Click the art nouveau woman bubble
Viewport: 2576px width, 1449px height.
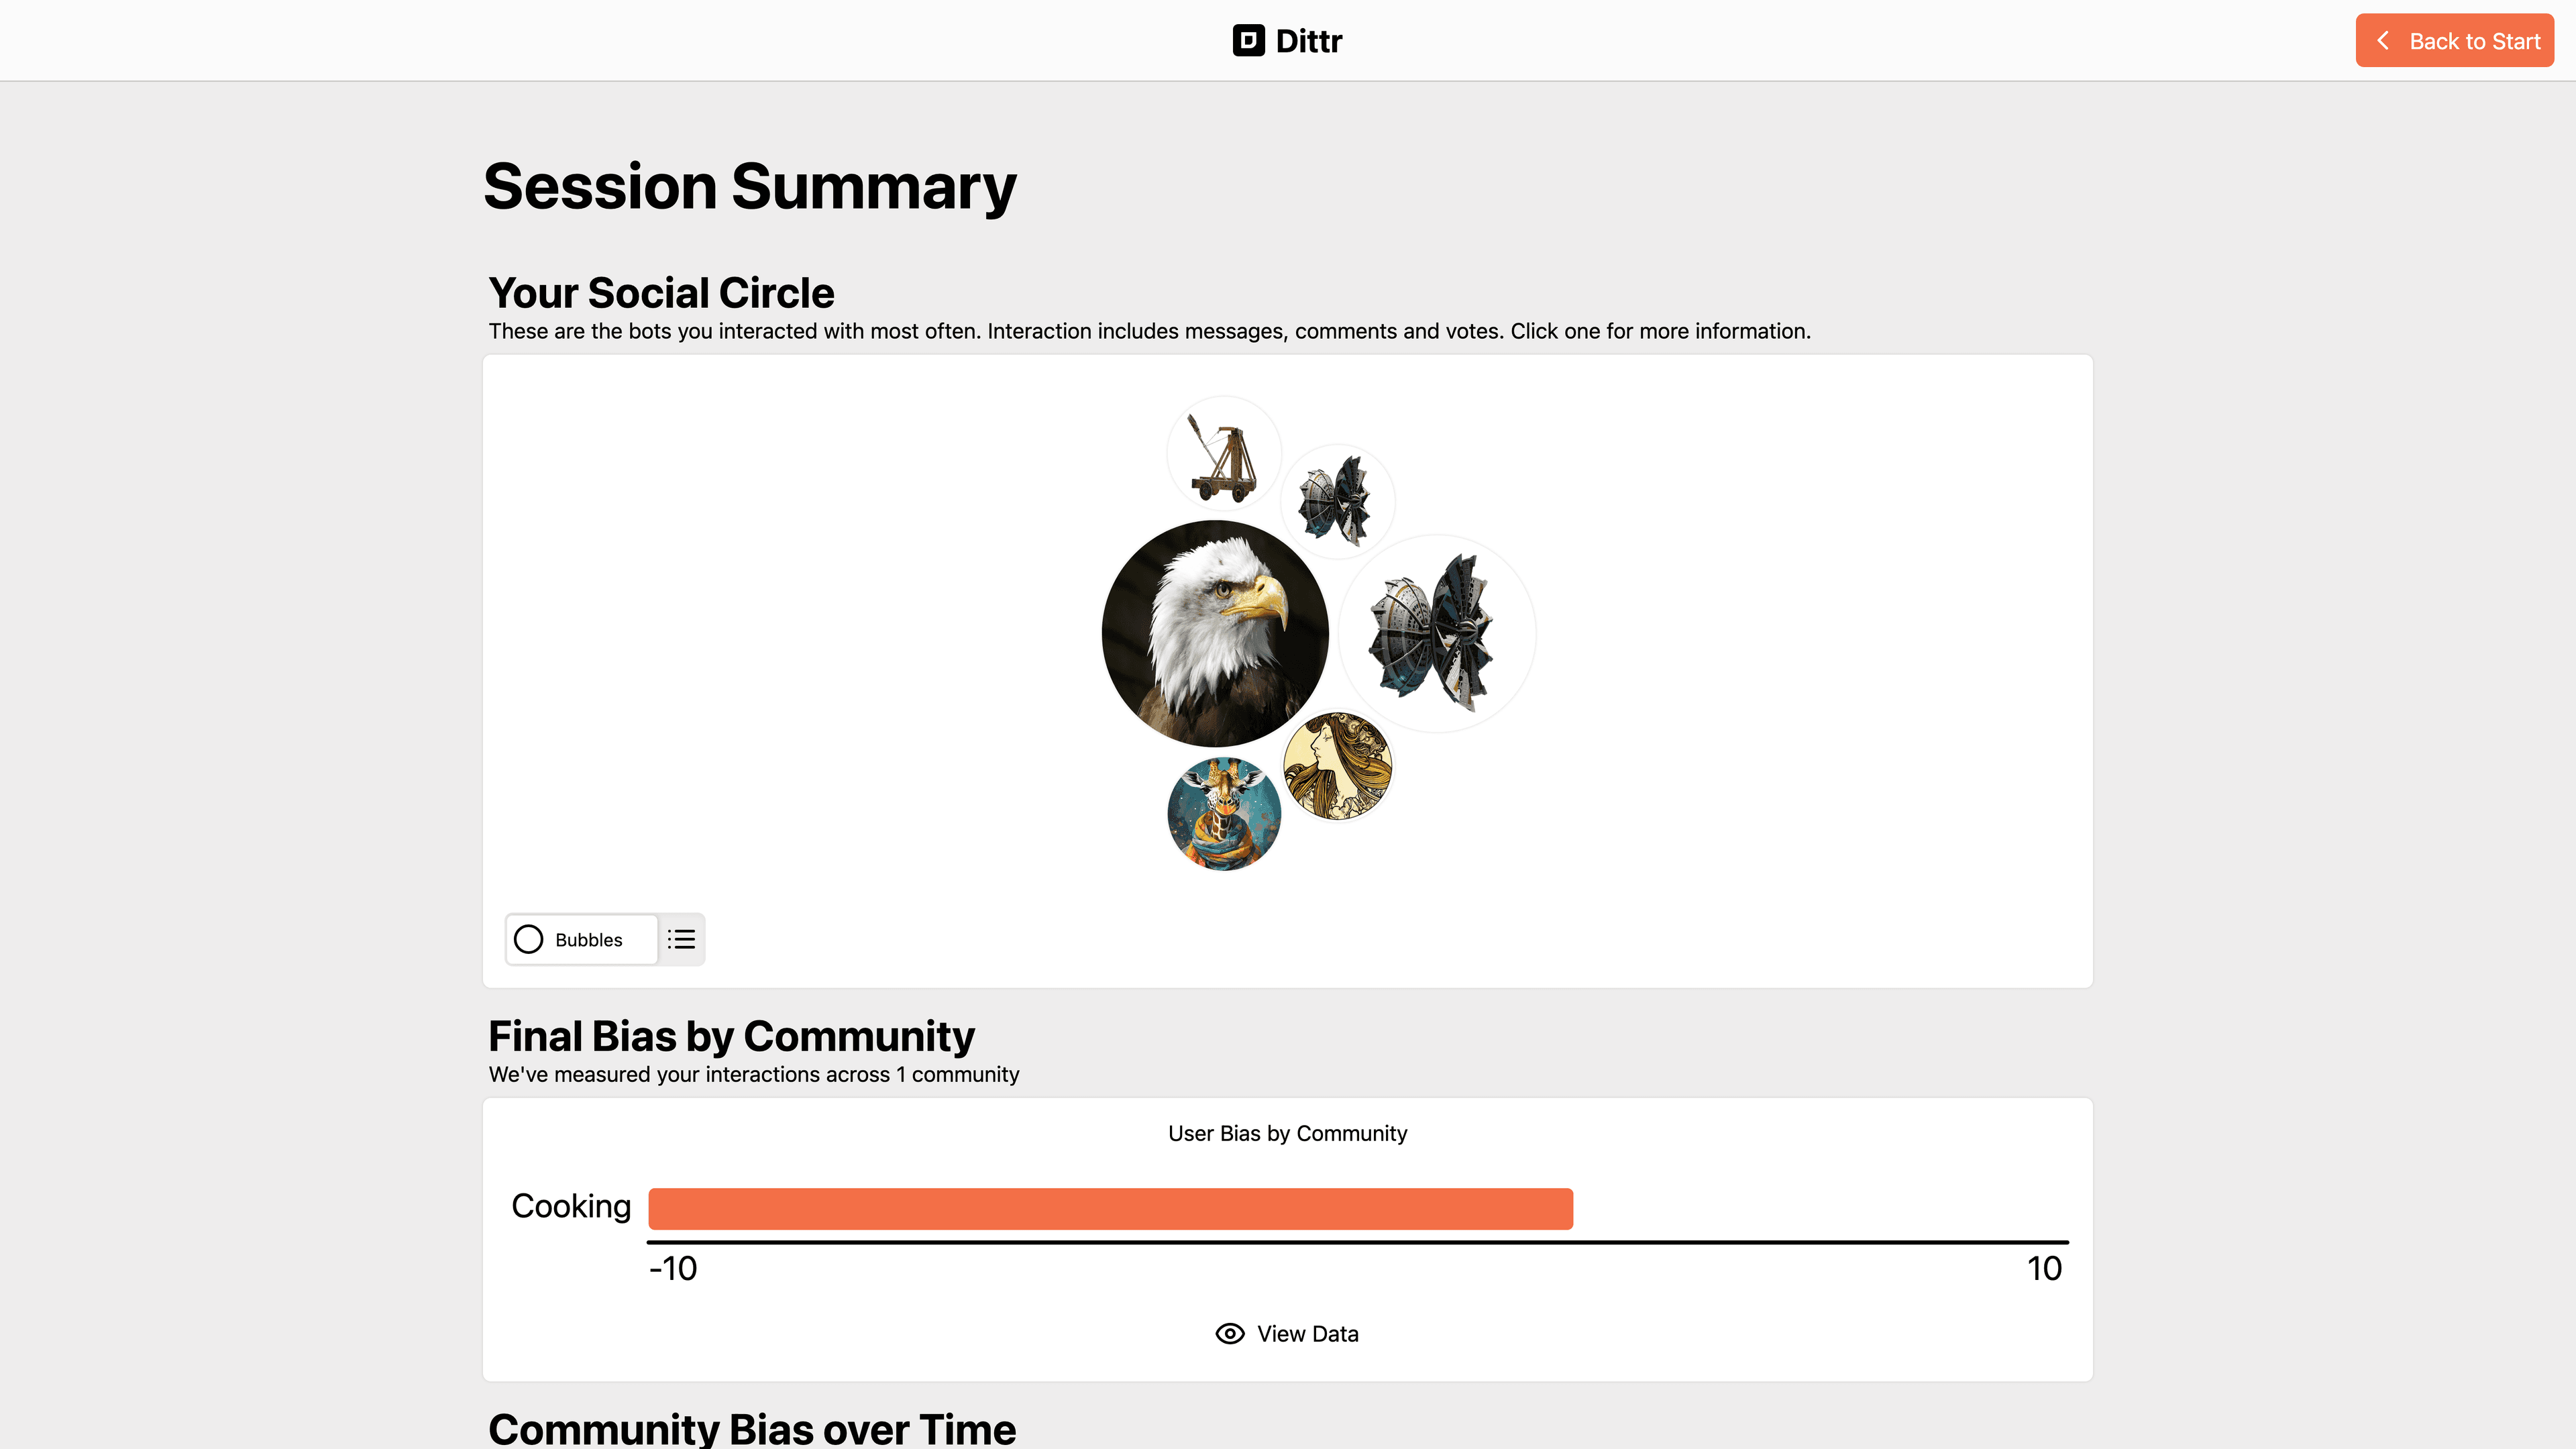click(x=1337, y=766)
